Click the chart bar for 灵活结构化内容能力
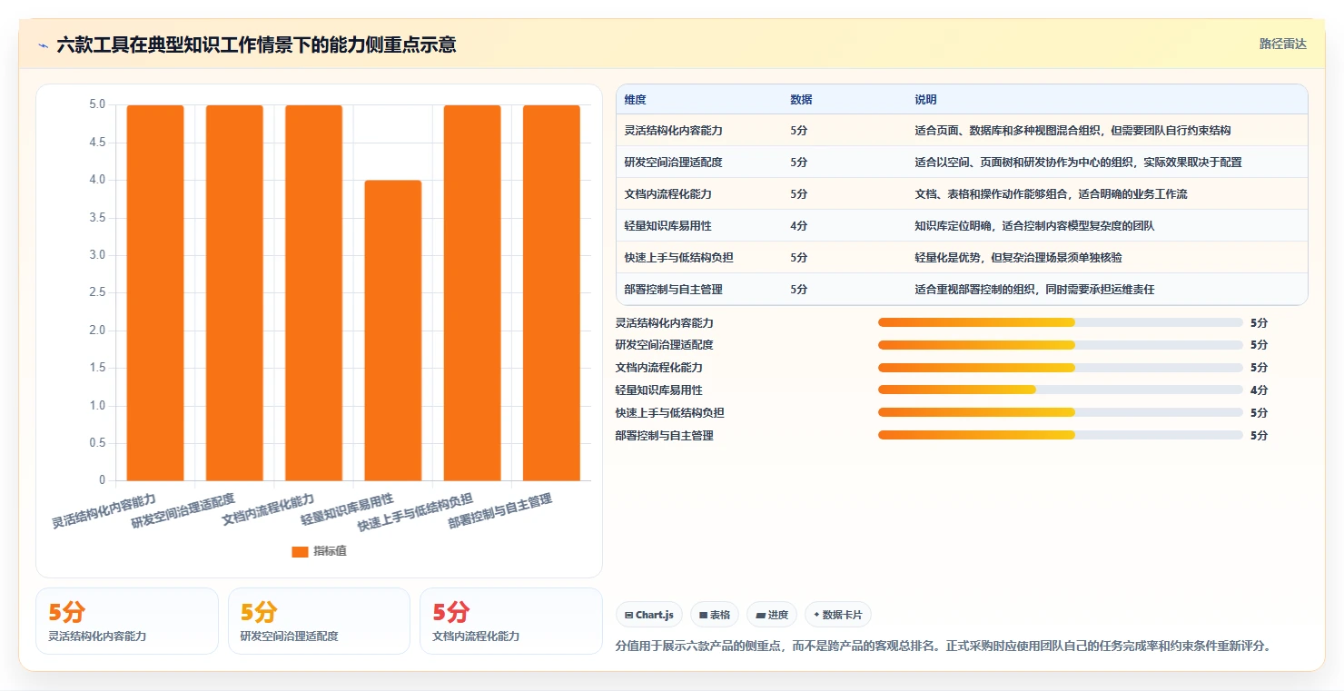The width and height of the screenshot is (1344, 691). coord(155,292)
